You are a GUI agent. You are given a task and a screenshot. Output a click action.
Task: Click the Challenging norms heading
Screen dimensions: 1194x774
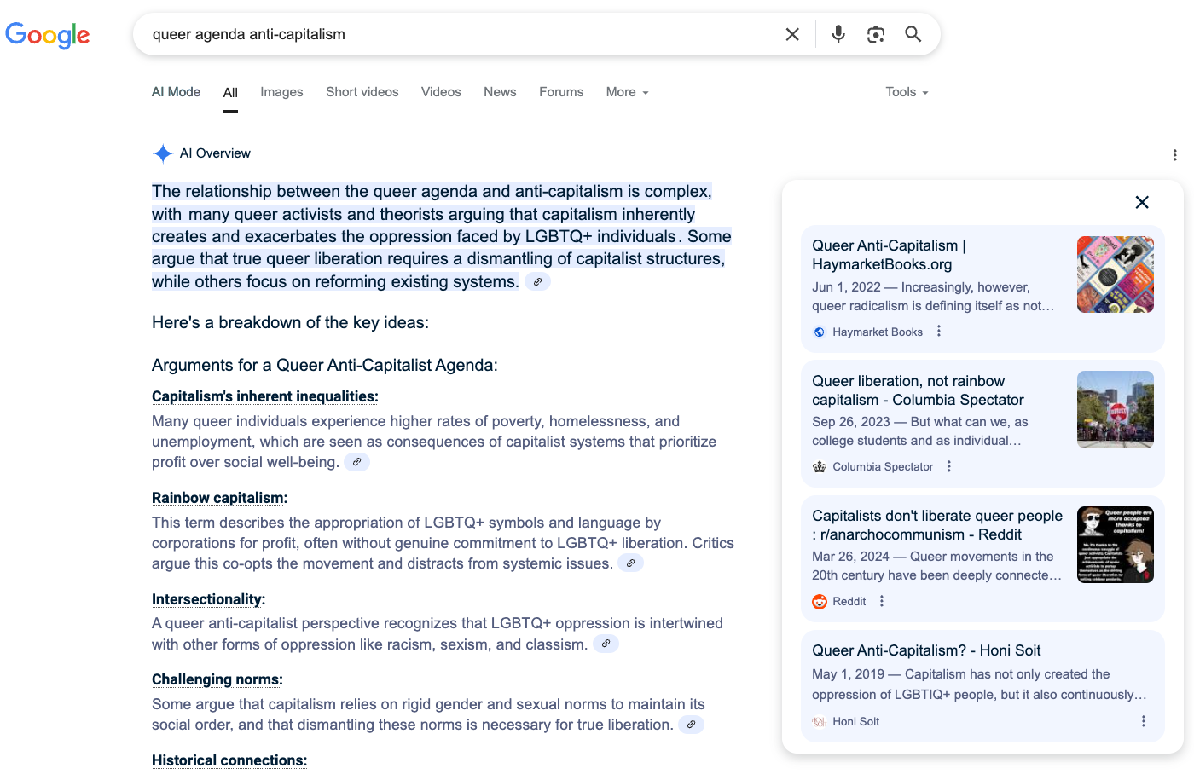point(217,679)
